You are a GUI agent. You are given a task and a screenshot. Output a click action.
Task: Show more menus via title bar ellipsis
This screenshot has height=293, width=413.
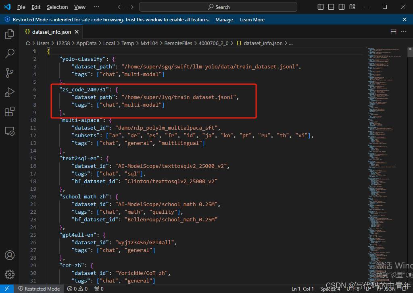click(x=96, y=7)
